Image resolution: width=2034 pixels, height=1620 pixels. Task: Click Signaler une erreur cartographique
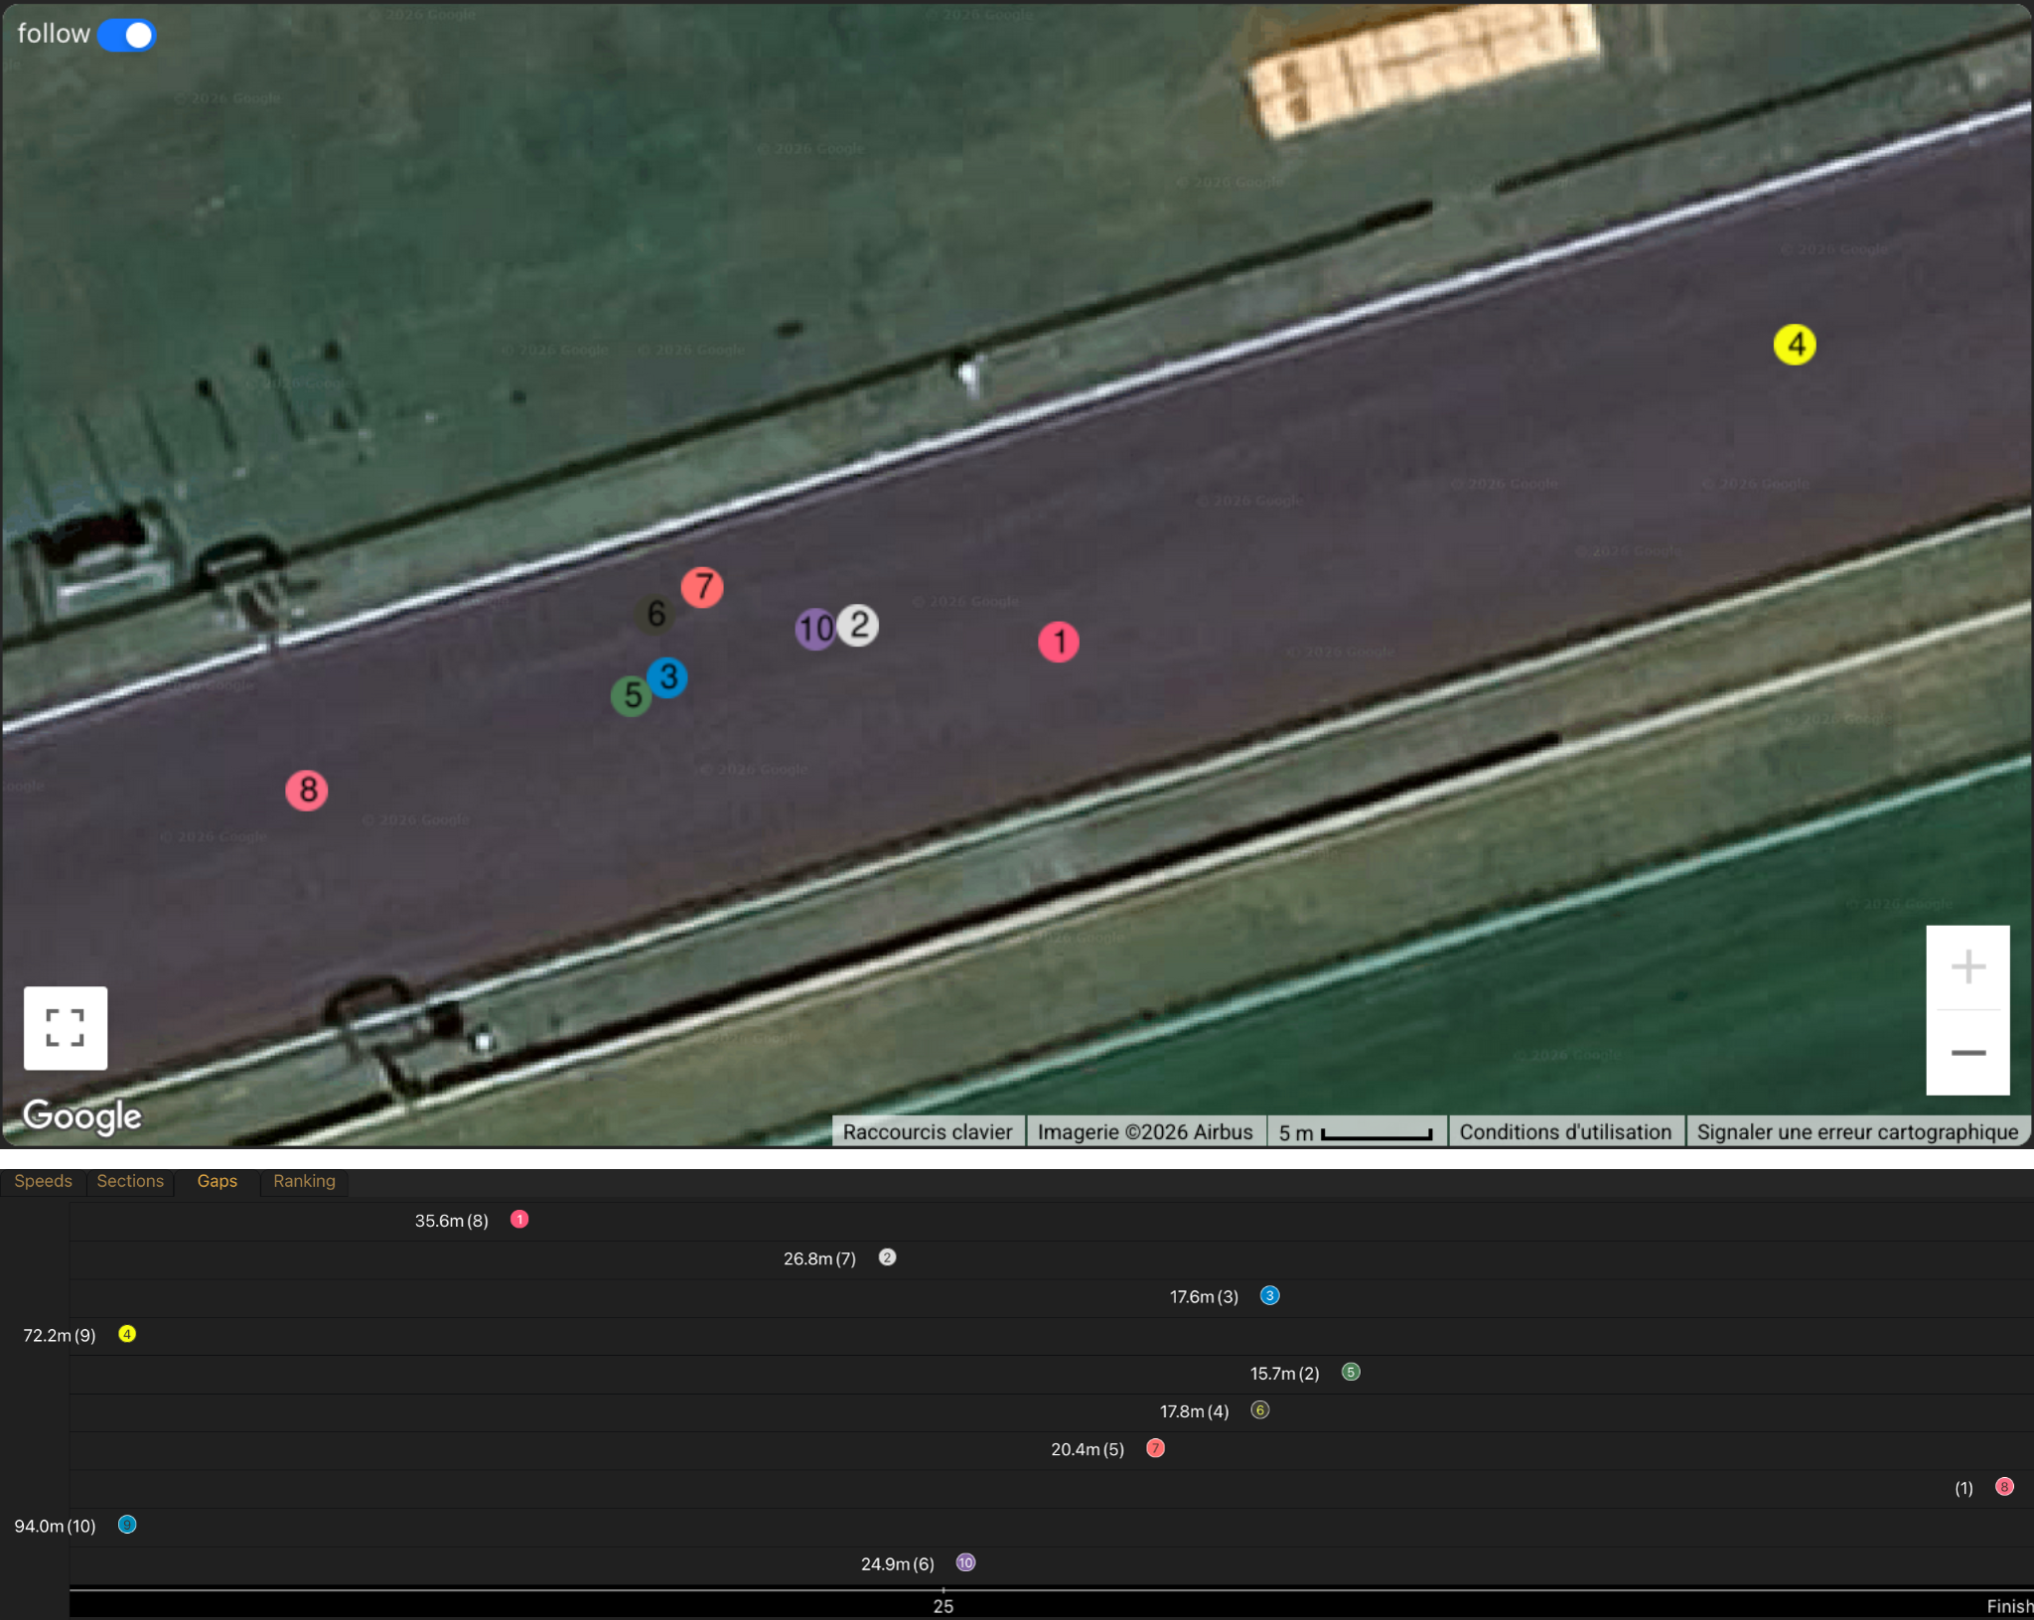[1856, 1132]
